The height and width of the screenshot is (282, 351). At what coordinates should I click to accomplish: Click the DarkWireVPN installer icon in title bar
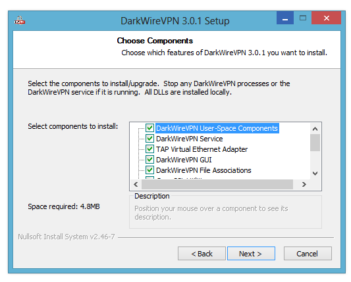point(20,20)
